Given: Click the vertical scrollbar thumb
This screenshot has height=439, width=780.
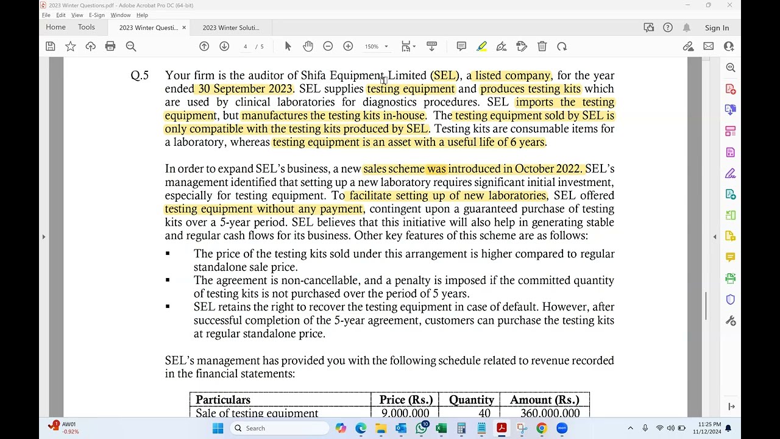Looking at the screenshot, I should point(706,305).
